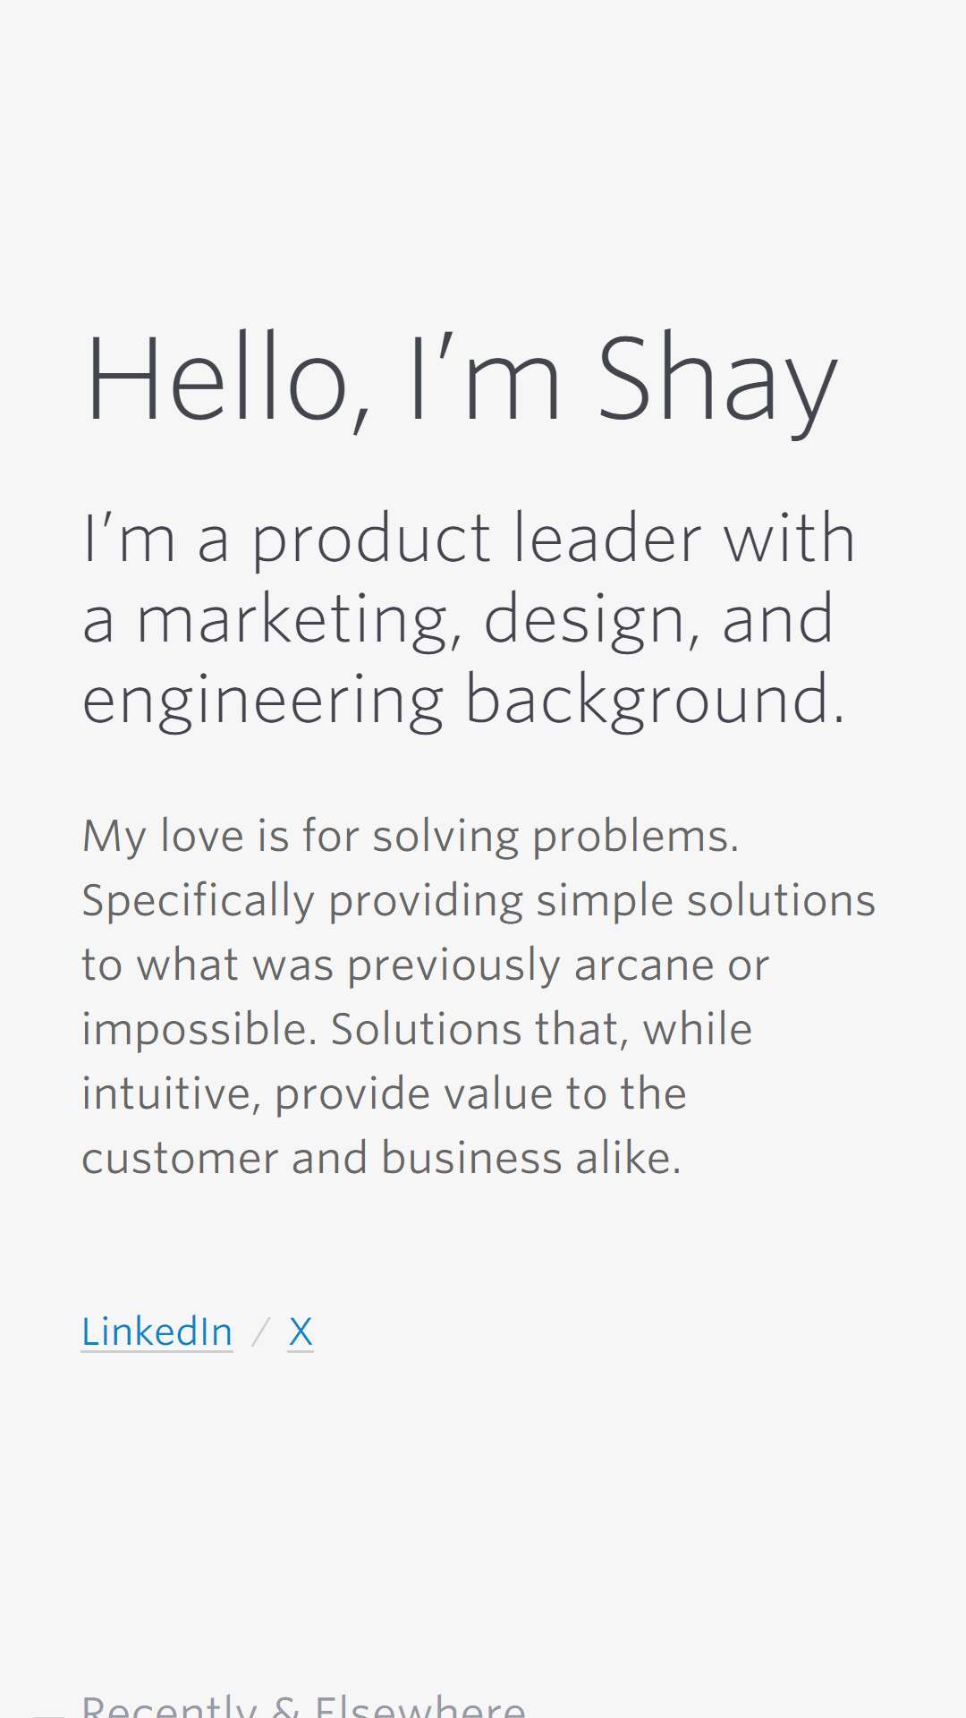Click the line "to what was previously arcane or"

426,966
